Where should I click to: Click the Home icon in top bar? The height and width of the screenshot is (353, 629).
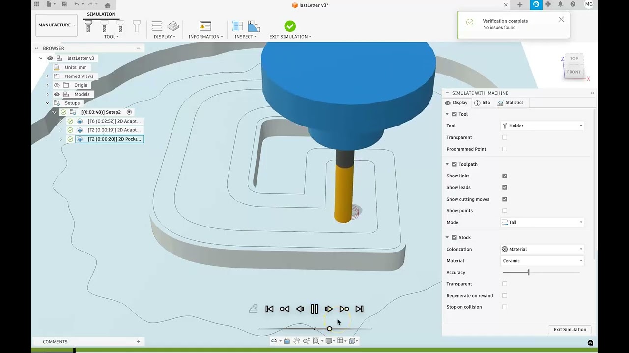(107, 5)
